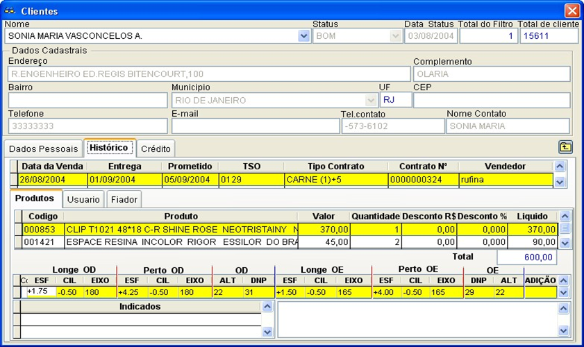This screenshot has height=347, width=584.
Task: Click the Longe OE ESF value +1.50
Action: [290, 292]
